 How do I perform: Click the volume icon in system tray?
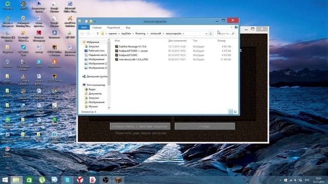coord(295,180)
